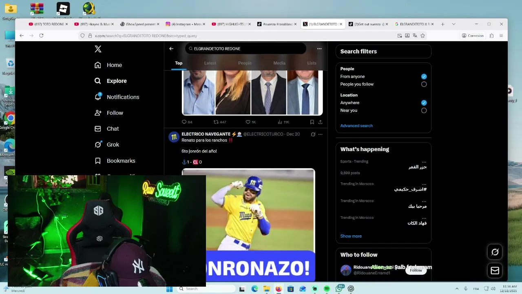Image resolution: width=522 pixels, height=294 pixels.
Task: Click Connexion sign-in button
Action: tap(473, 36)
